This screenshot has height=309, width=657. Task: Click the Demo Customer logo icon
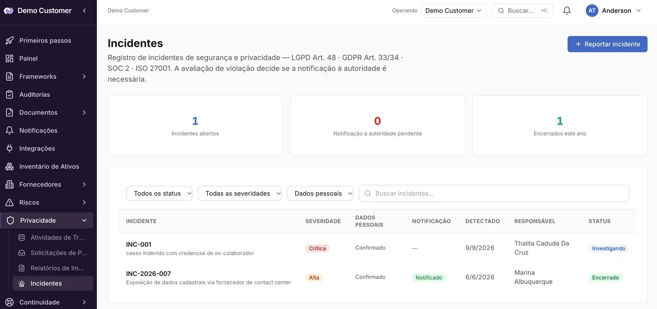pyautogui.click(x=9, y=11)
